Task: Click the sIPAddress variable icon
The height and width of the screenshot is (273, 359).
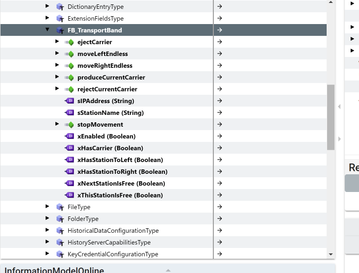Action: tap(69, 101)
